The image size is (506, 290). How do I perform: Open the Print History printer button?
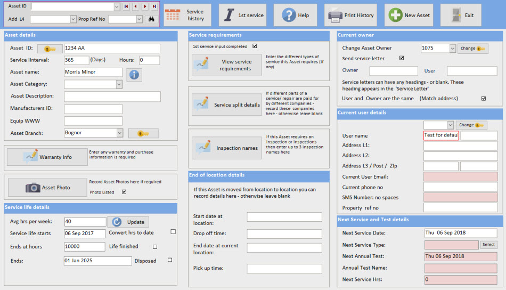pos(351,15)
